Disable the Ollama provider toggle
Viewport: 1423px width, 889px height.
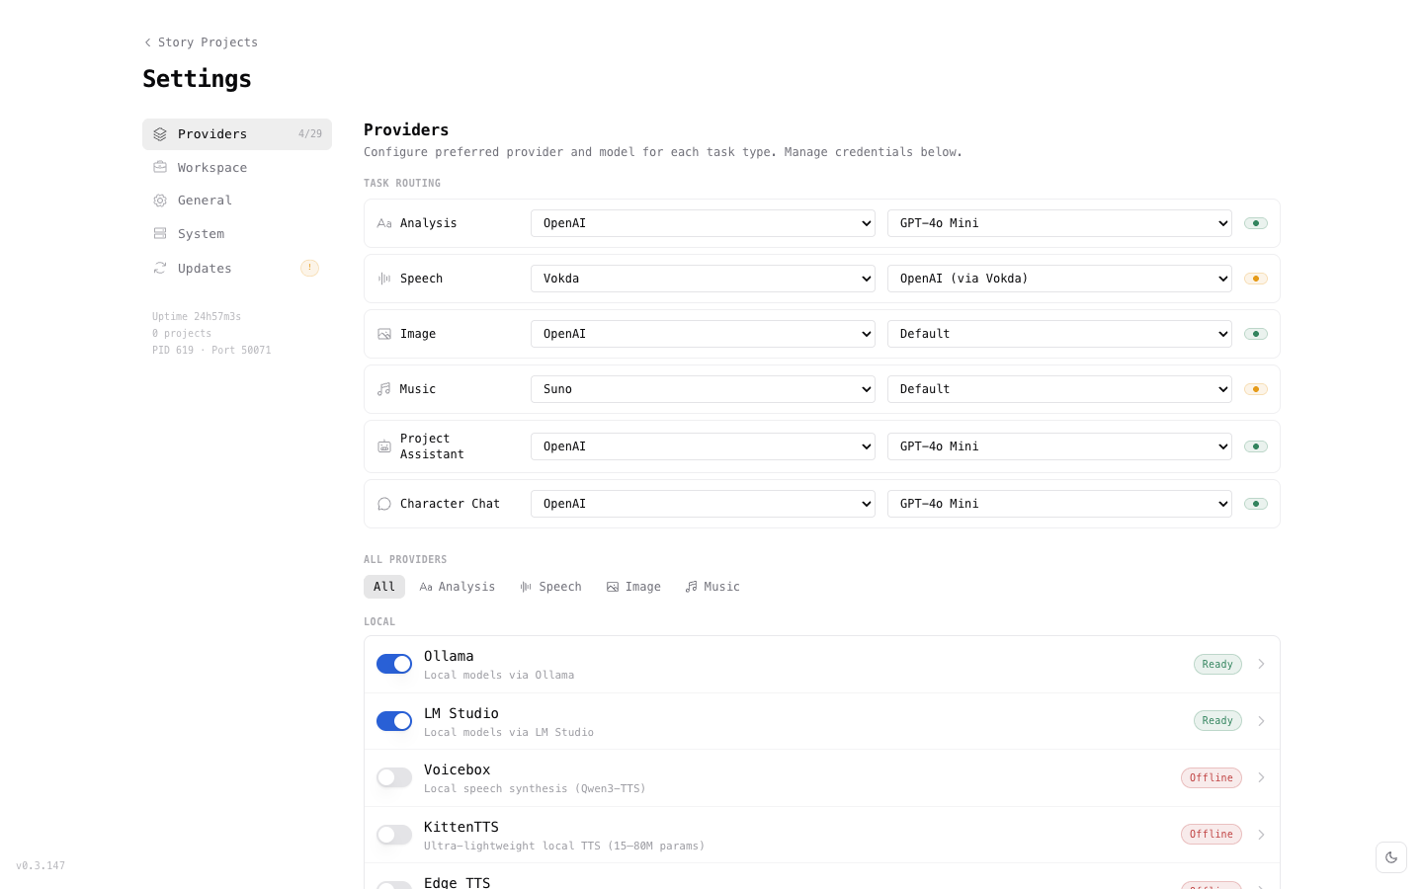[394, 664]
